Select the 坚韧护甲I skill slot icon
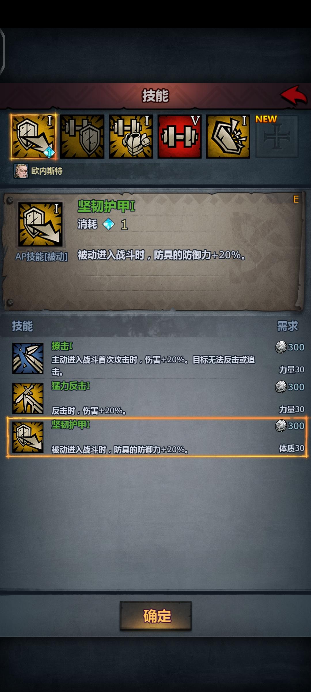This screenshot has height=692, width=311. pyautogui.click(x=33, y=137)
